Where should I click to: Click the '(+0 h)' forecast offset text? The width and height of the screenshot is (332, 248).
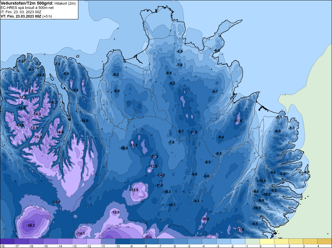(47, 16)
